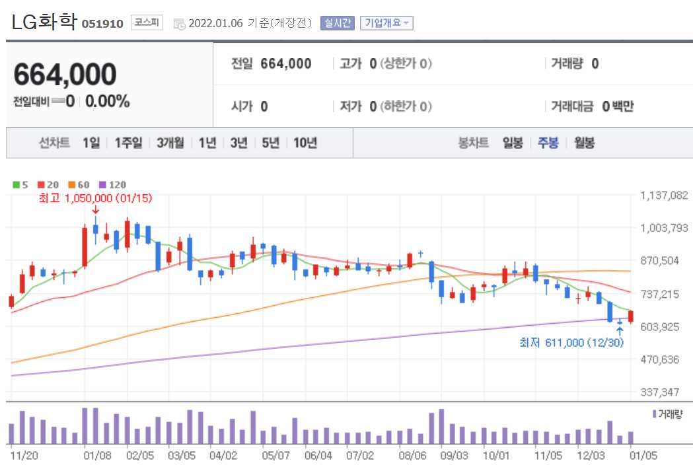Switch to the 1년 line chart

tap(207, 143)
